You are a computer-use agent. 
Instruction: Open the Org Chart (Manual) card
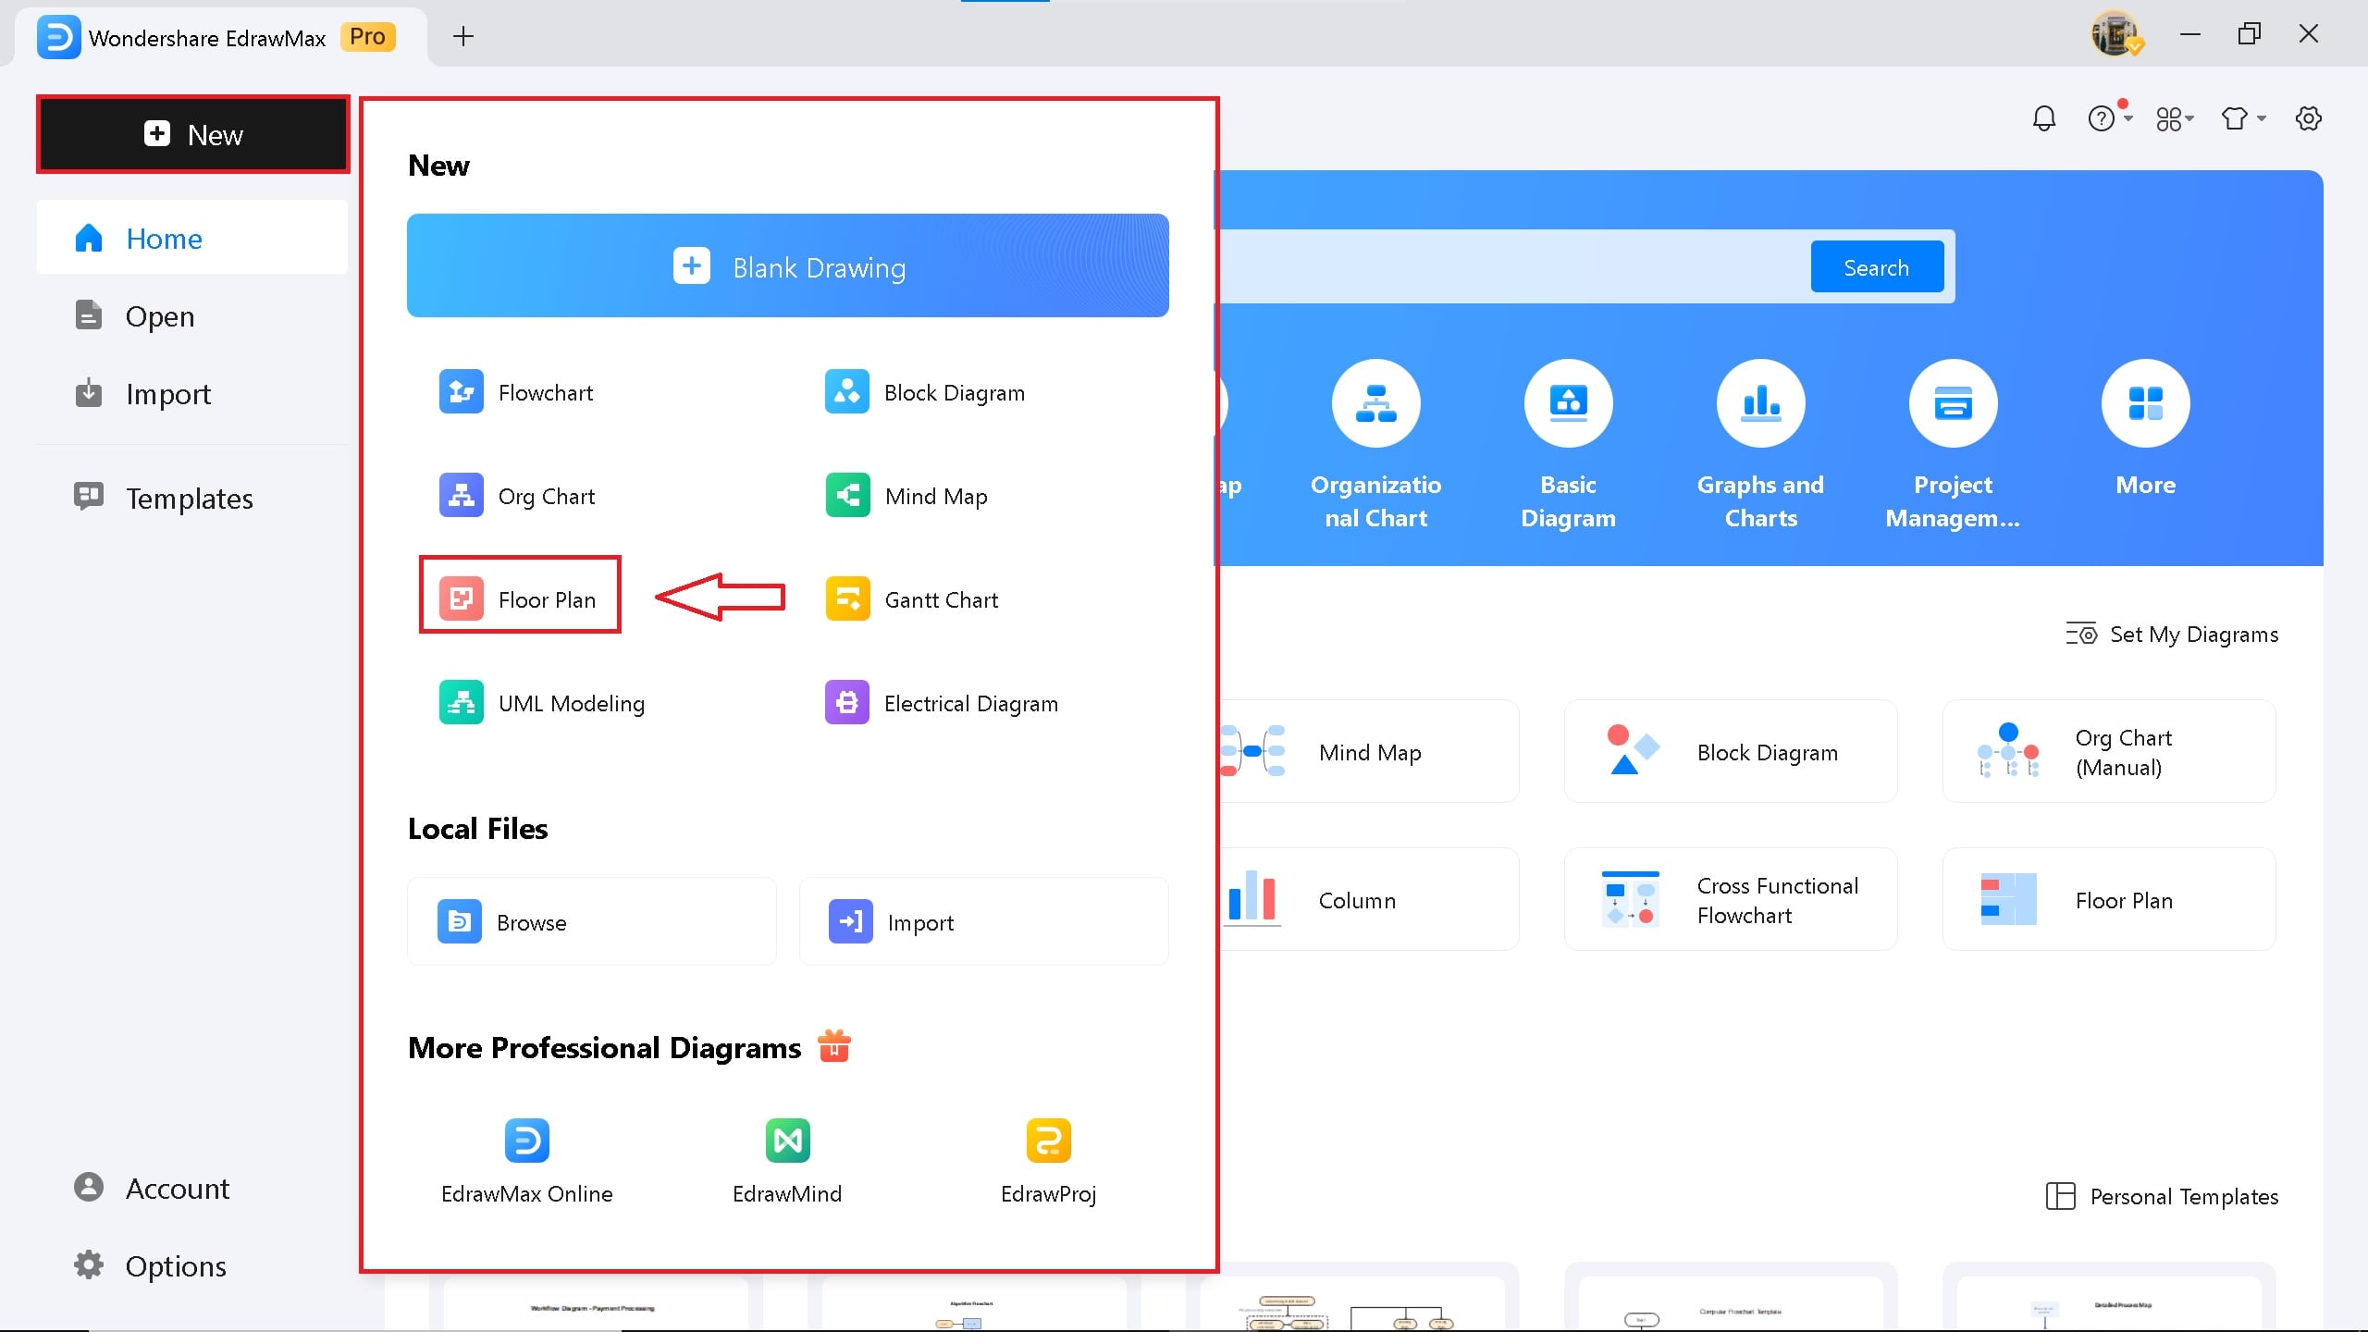click(2109, 752)
